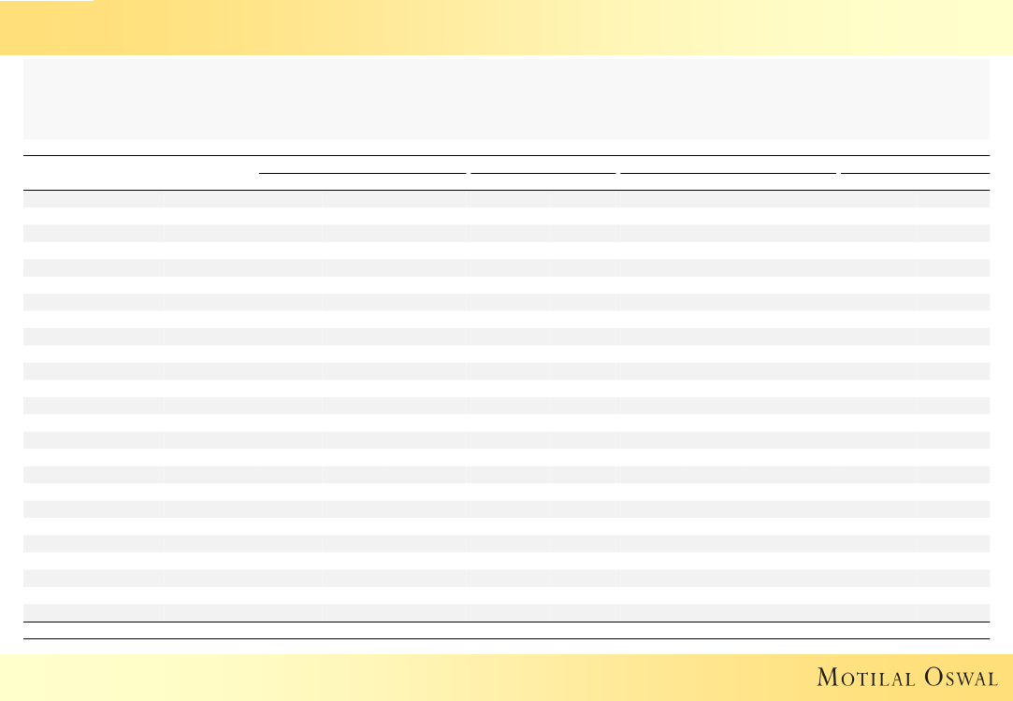The image size is (1013, 701).
Task: Click the Motilal Oswal logo text
Action: click(x=906, y=677)
